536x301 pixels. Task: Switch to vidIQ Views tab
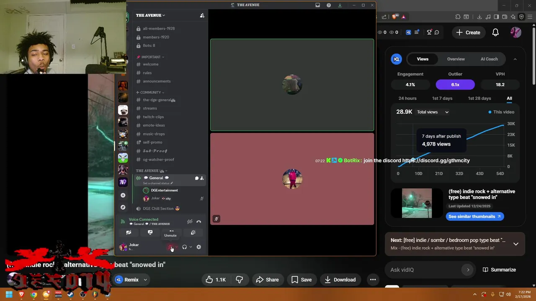pyautogui.click(x=423, y=59)
